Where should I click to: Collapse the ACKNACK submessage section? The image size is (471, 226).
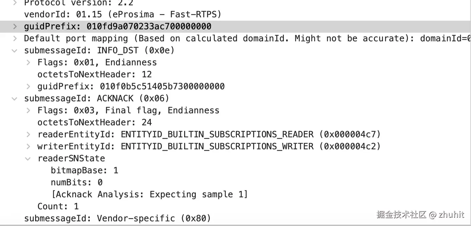pos(15,99)
